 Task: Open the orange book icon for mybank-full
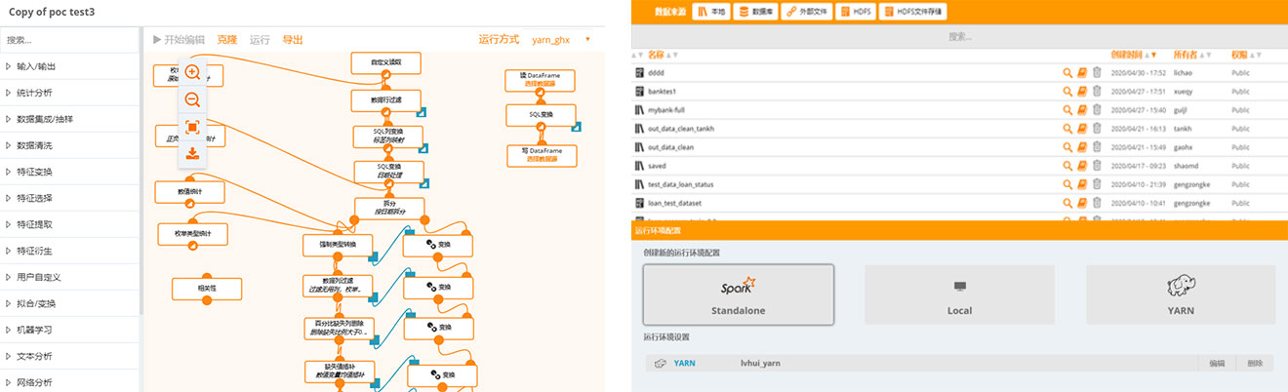click(1082, 110)
